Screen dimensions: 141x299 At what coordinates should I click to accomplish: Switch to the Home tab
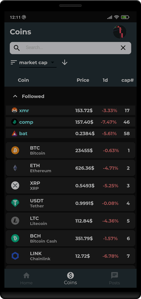[26, 278]
